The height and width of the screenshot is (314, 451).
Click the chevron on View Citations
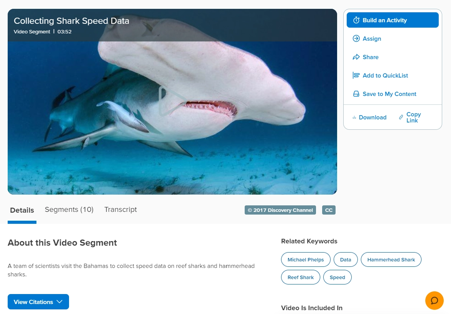[x=59, y=302]
